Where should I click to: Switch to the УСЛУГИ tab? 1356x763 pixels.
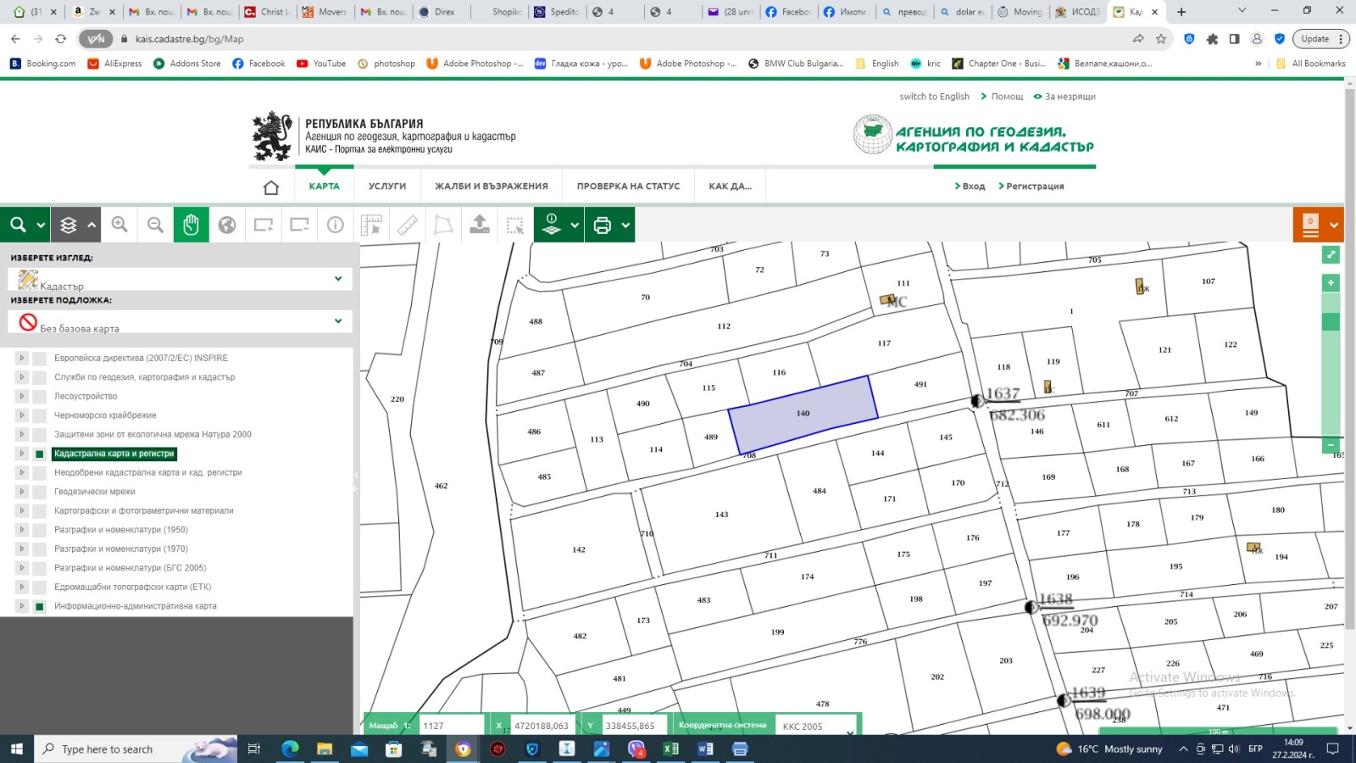point(387,186)
